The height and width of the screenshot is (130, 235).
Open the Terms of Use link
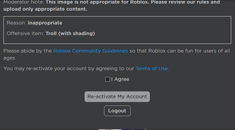pyautogui.click(x=152, y=68)
